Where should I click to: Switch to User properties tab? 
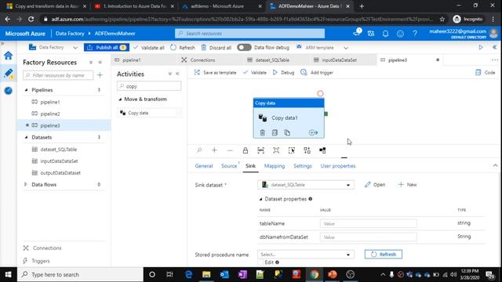click(338, 166)
